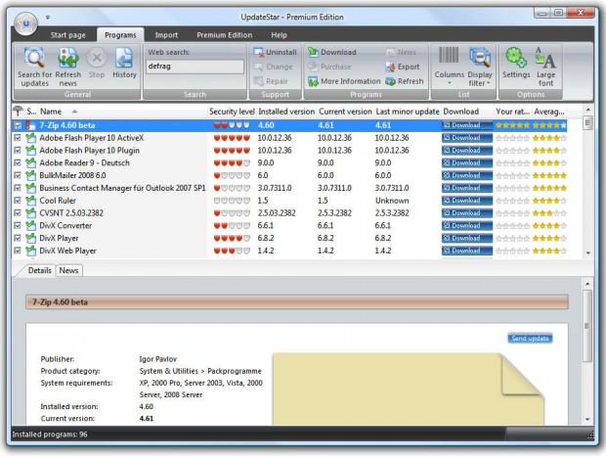Open More Information
606x458 pixels.
point(344,81)
